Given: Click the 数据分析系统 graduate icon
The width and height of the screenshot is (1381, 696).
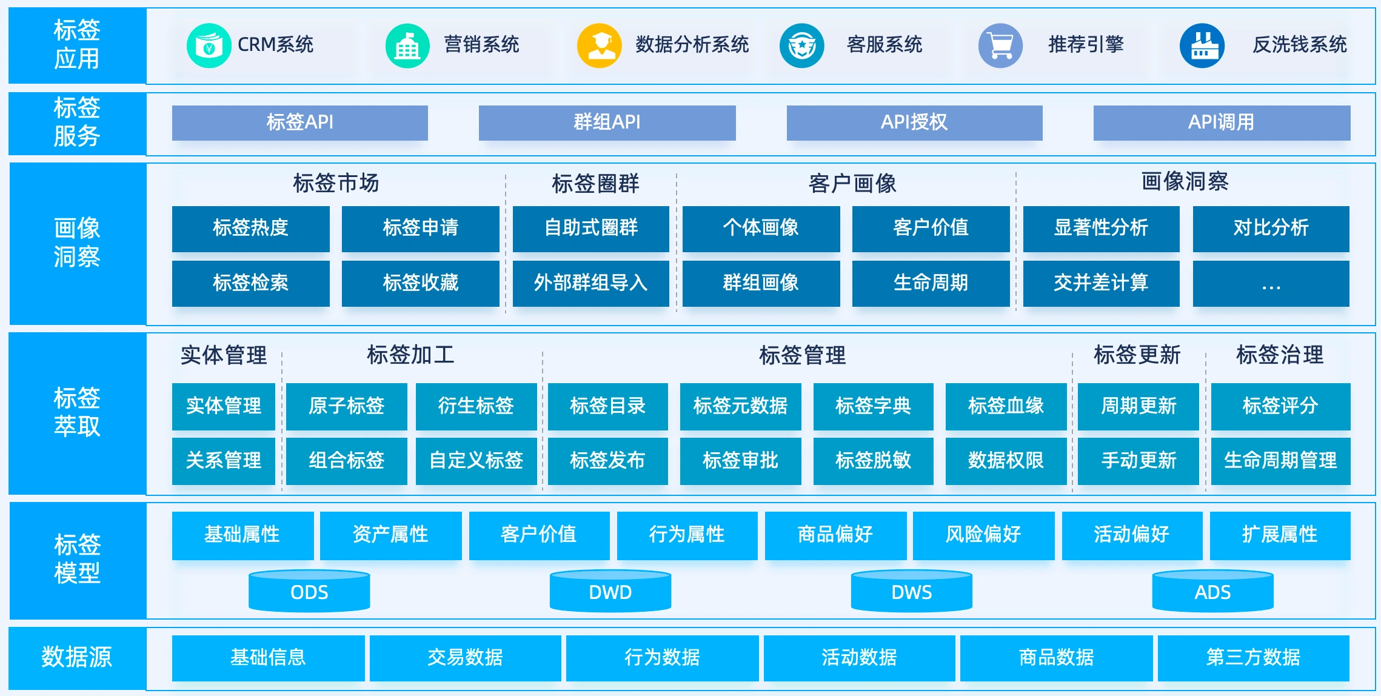Looking at the screenshot, I should click(599, 45).
